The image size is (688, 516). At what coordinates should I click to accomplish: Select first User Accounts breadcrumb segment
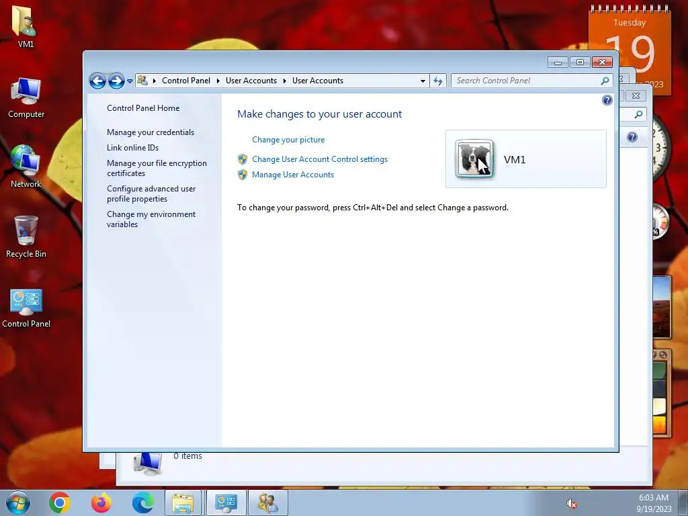point(251,81)
